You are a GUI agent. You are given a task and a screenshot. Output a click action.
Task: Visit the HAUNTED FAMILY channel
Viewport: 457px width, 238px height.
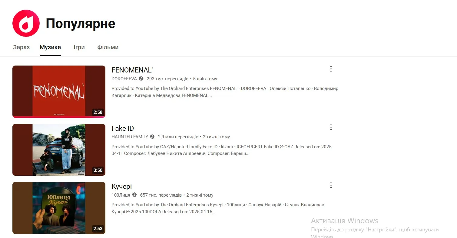coord(130,137)
